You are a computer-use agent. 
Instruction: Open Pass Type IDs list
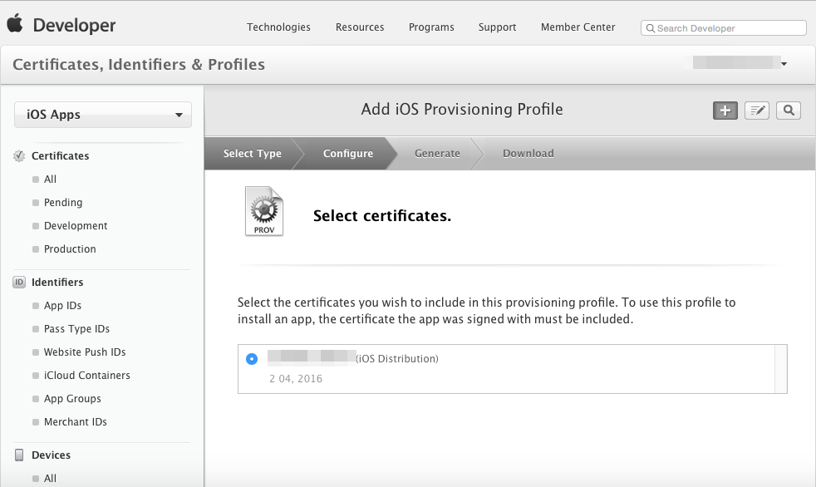click(x=76, y=329)
